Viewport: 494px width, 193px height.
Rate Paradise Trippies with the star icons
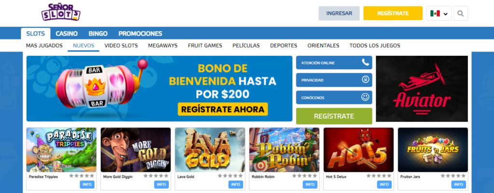[x=81, y=176]
